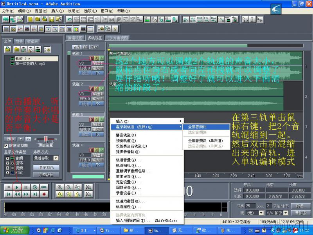Screen dimensions: 313x235
Task: Click the 预演音量 preview volume slider
Action: click(x=46, y=139)
